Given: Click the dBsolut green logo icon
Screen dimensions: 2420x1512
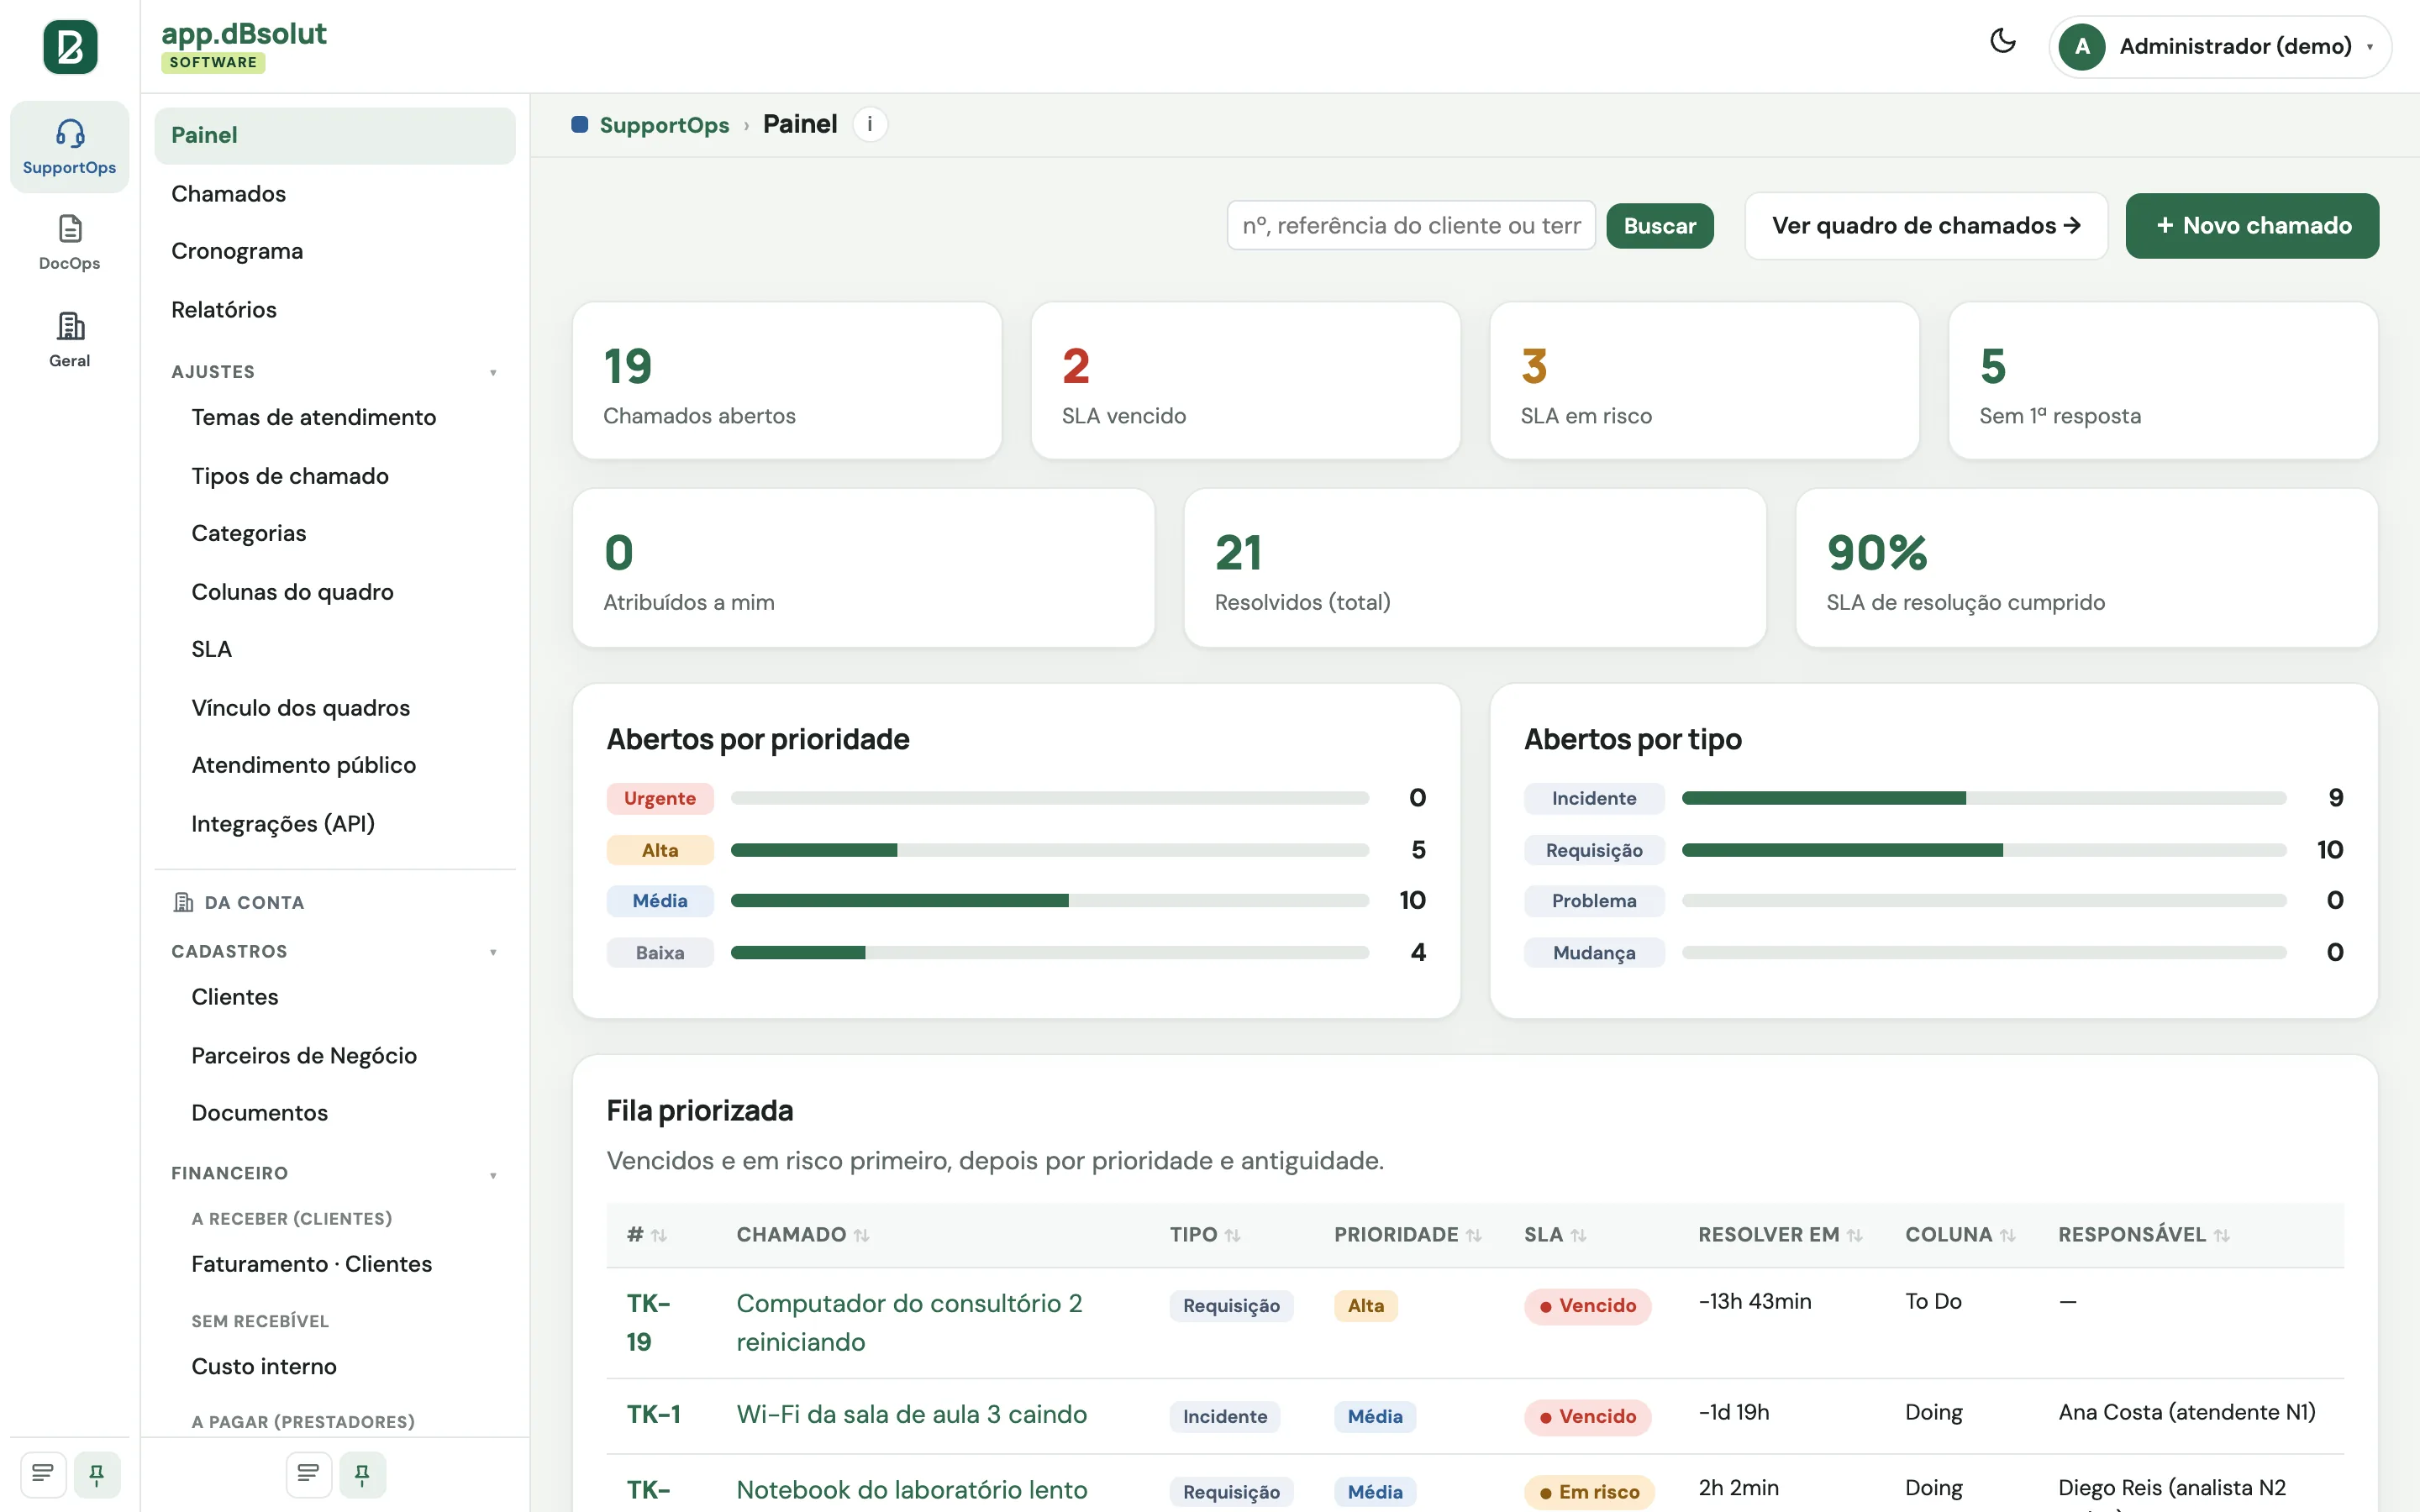Looking at the screenshot, I should click(x=70, y=46).
